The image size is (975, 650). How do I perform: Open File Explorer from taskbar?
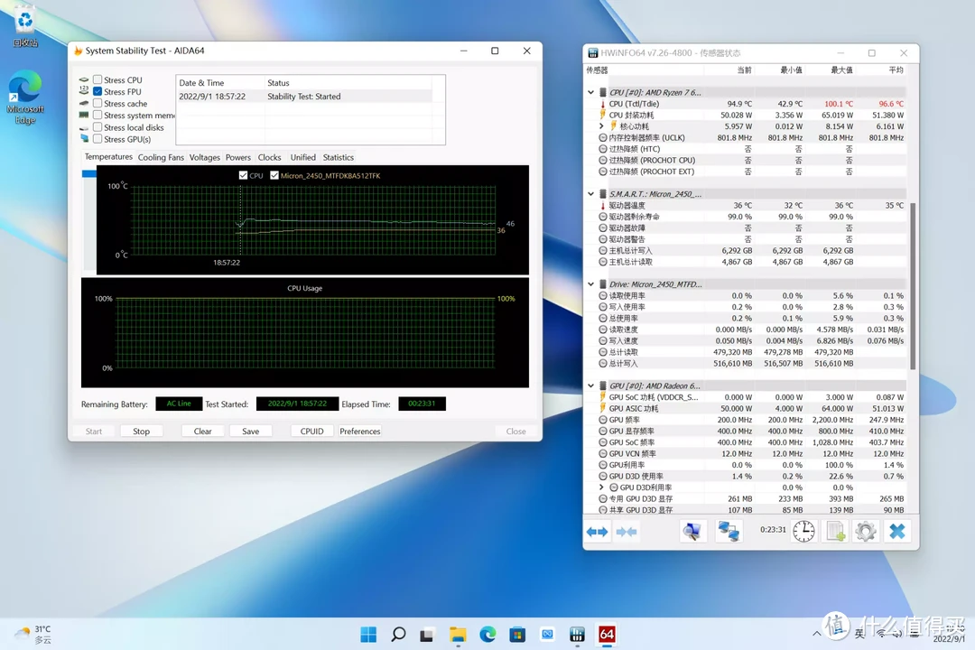458,634
